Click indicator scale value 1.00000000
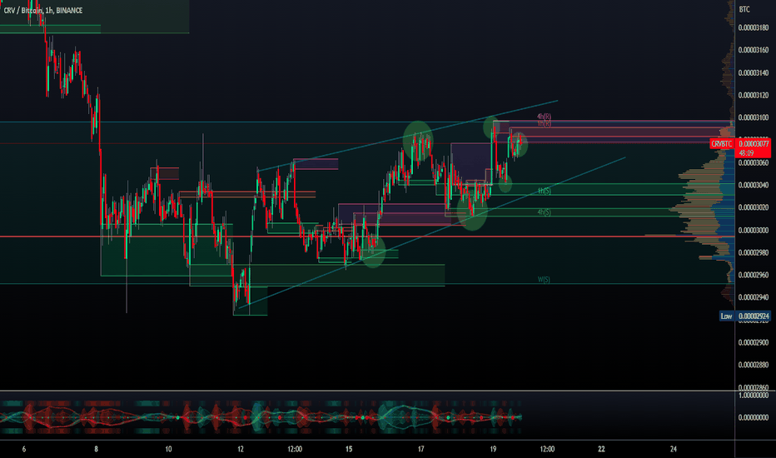Screen dimensions: 776x458 [754, 396]
